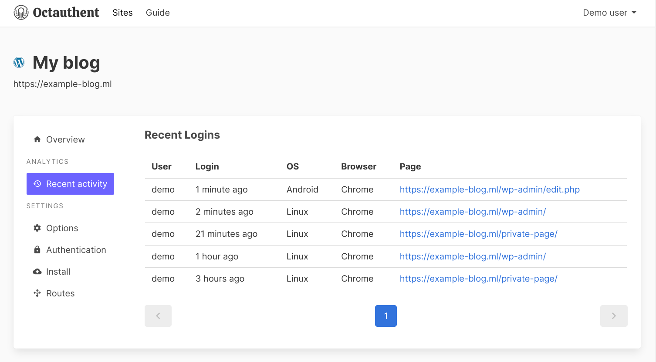
Task: Click the history clock icon in Recent activity
Action: tap(37, 184)
